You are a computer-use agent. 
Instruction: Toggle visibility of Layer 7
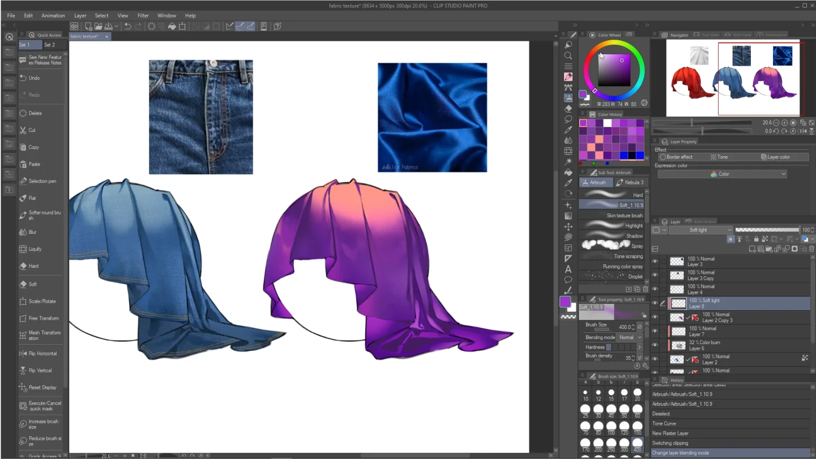click(x=655, y=331)
